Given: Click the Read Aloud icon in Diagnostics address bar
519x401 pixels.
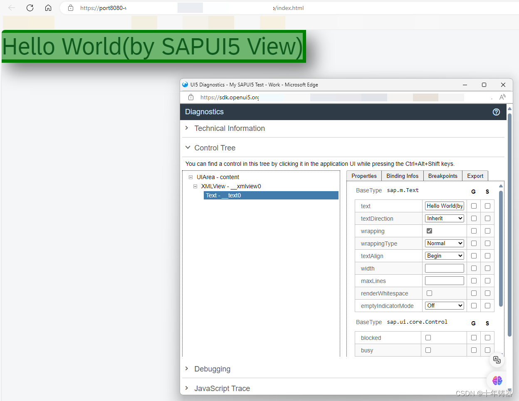Looking at the screenshot, I should tap(502, 97).
